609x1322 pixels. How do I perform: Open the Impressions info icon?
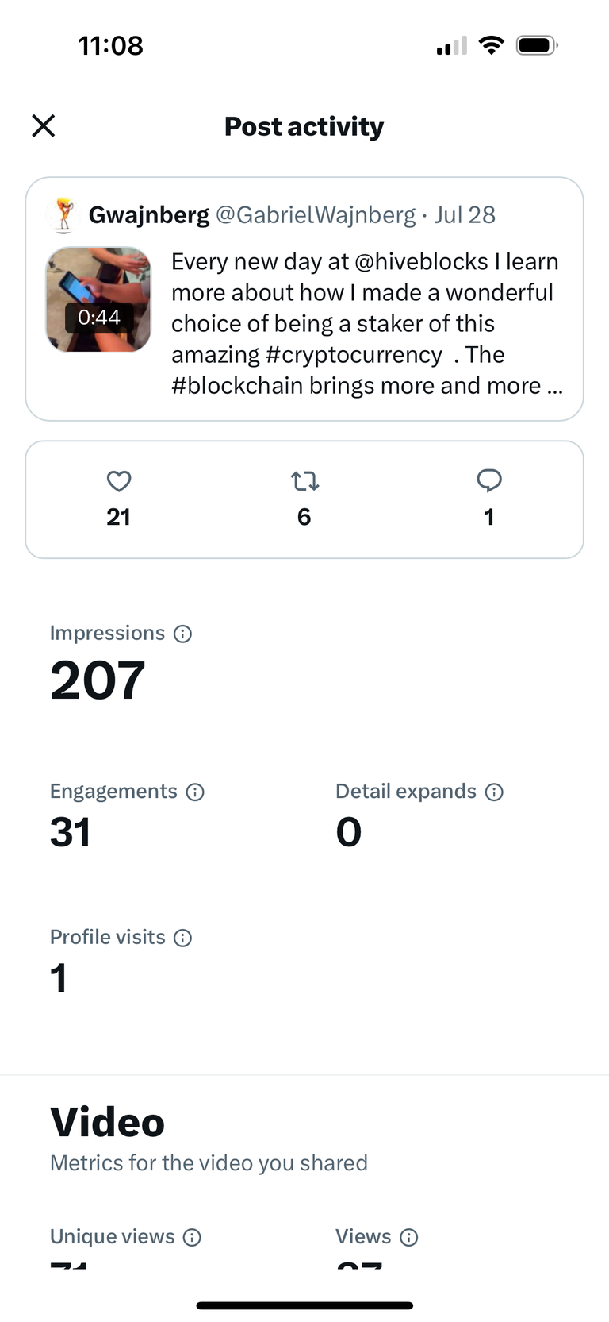(183, 634)
